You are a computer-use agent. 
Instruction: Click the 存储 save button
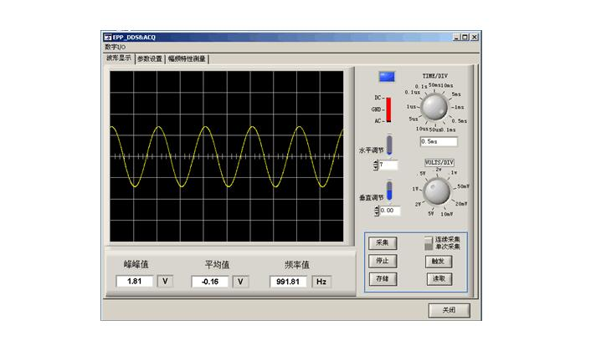(383, 279)
